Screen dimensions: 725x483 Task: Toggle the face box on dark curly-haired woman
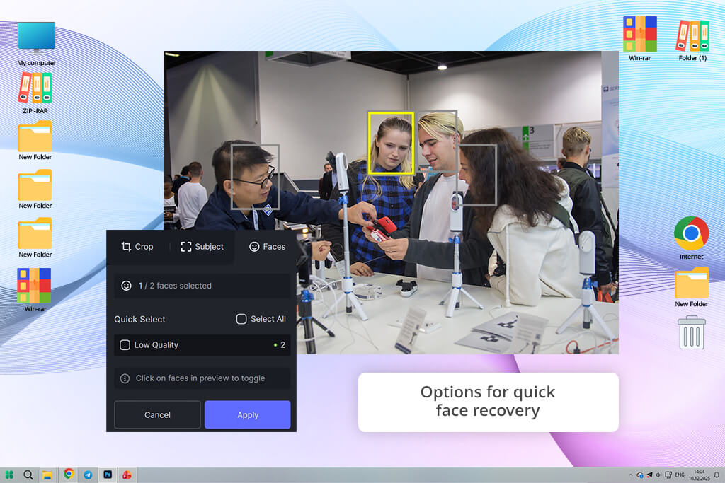click(476, 175)
